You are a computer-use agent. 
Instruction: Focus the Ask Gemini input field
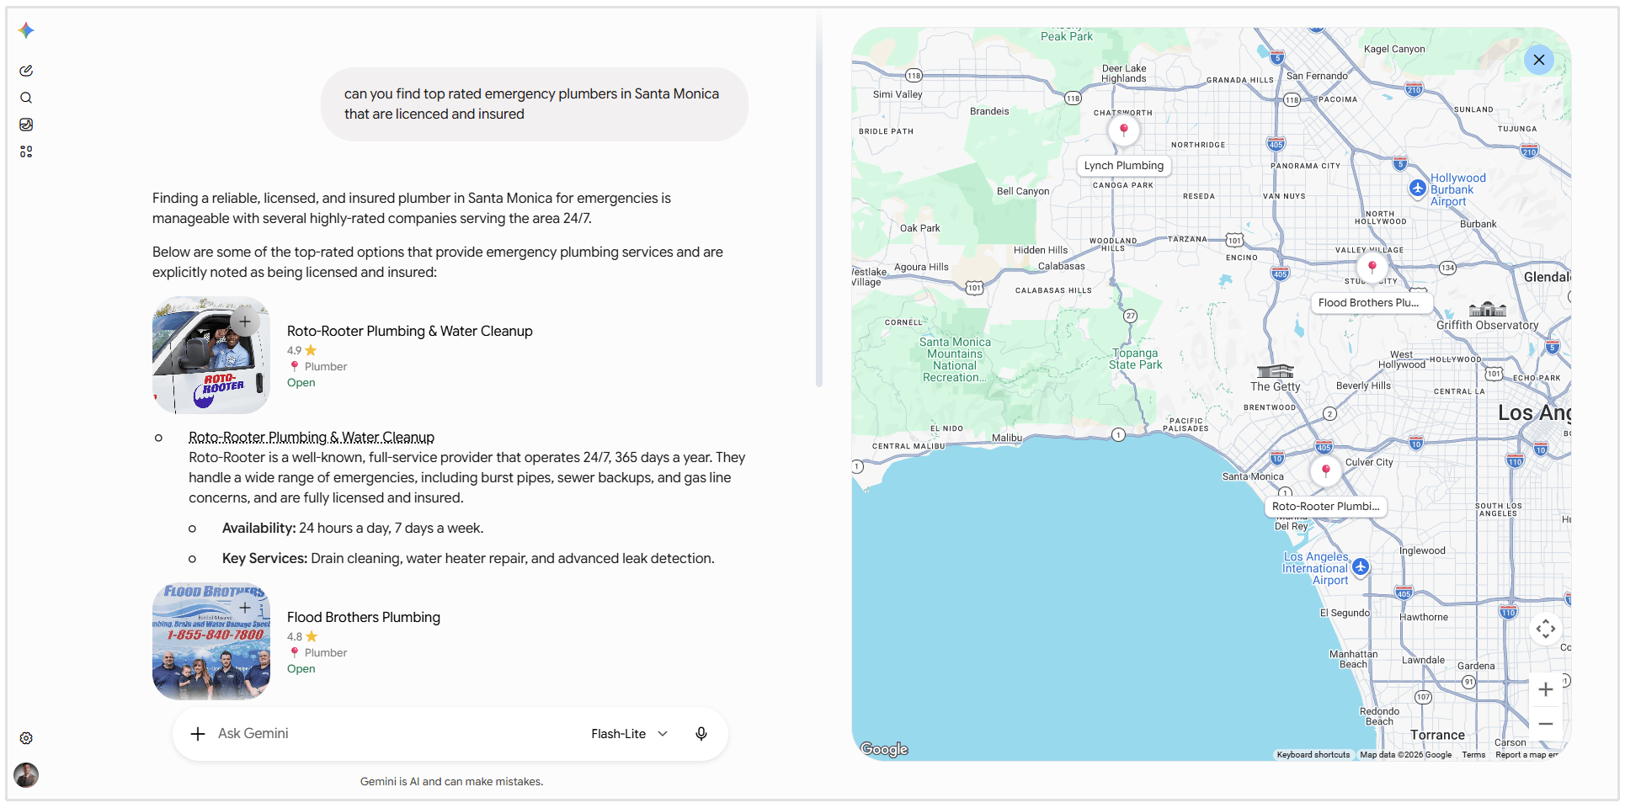(396, 734)
